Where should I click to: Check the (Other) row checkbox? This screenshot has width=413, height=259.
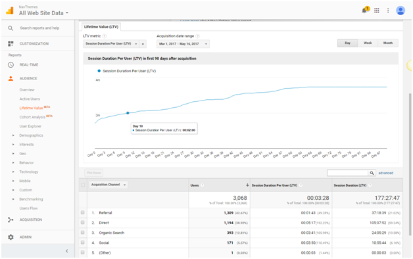[x=83, y=252]
